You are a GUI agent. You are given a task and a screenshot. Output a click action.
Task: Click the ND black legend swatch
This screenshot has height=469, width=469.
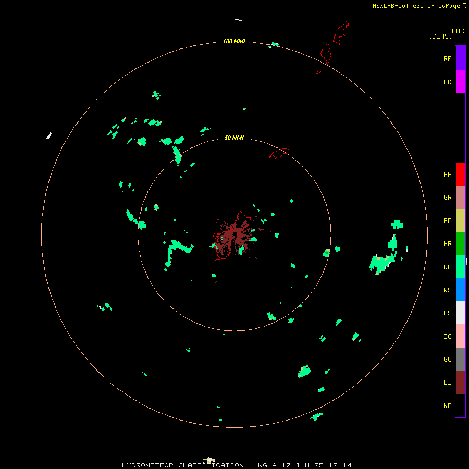coord(460,405)
